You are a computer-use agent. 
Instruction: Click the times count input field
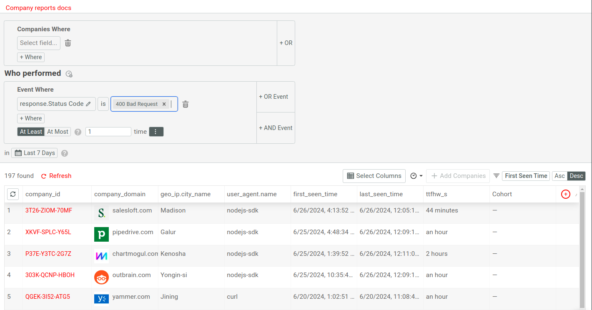coord(108,132)
